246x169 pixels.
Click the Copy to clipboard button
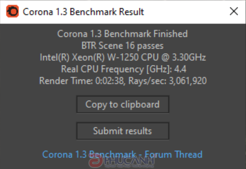[123, 104]
